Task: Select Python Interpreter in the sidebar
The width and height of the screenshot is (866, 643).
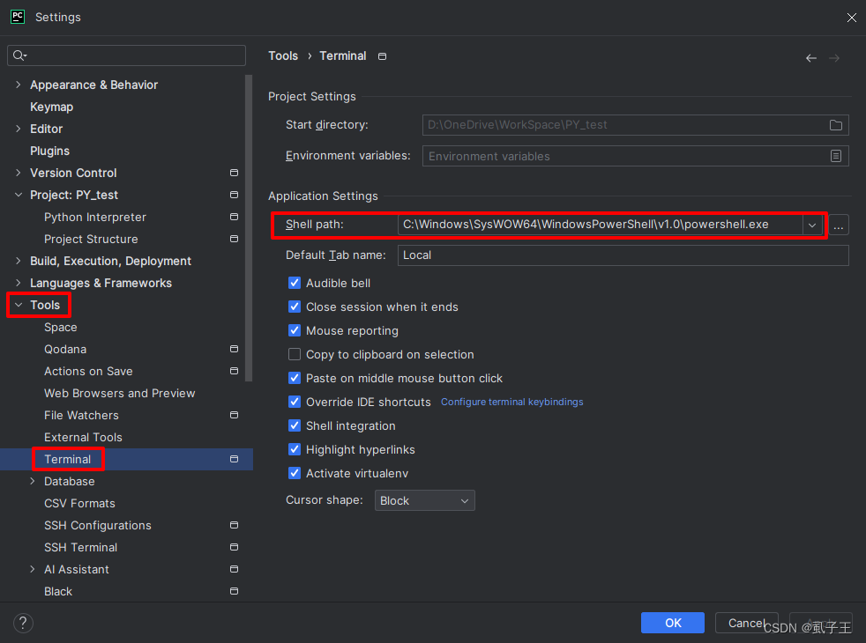Action: pos(94,217)
